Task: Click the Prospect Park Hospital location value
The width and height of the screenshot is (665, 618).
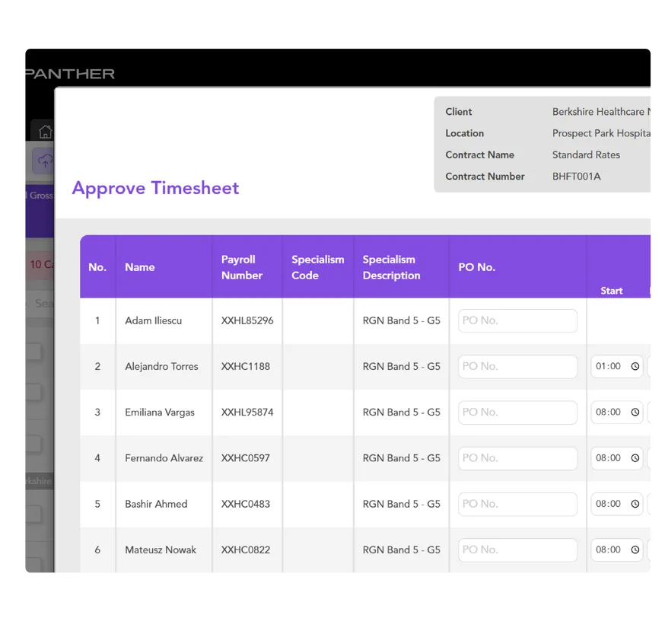Action: point(601,133)
